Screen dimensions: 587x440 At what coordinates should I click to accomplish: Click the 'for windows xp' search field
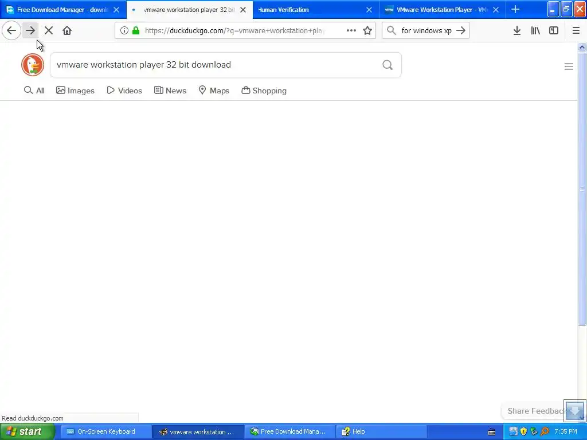click(426, 31)
